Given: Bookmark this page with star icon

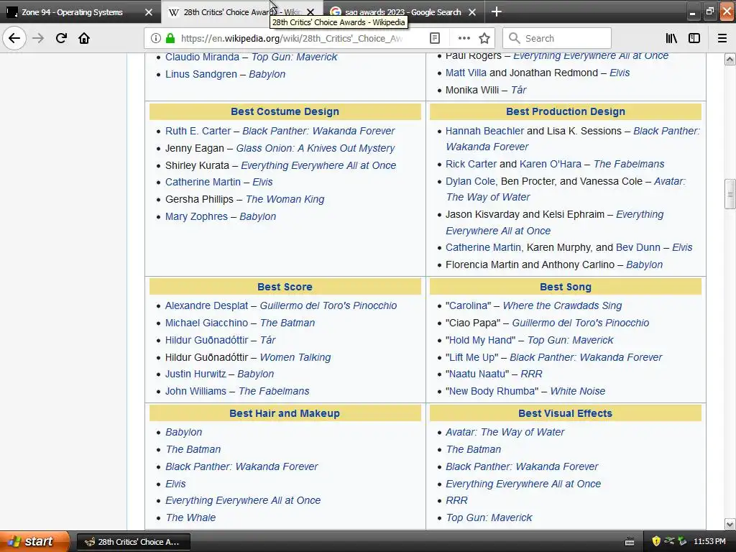Looking at the screenshot, I should click(484, 38).
